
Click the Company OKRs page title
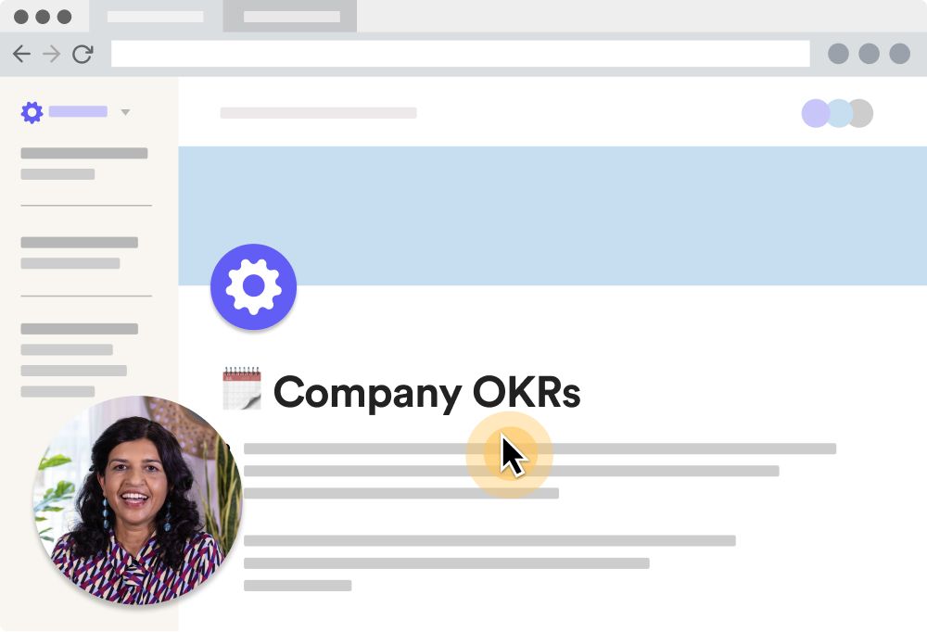pyautogui.click(x=426, y=392)
